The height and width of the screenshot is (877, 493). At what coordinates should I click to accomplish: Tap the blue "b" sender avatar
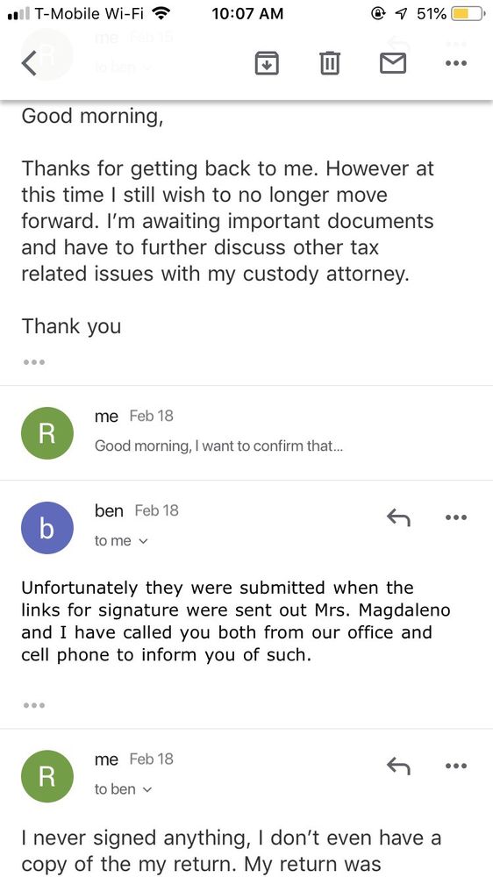coord(47,528)
